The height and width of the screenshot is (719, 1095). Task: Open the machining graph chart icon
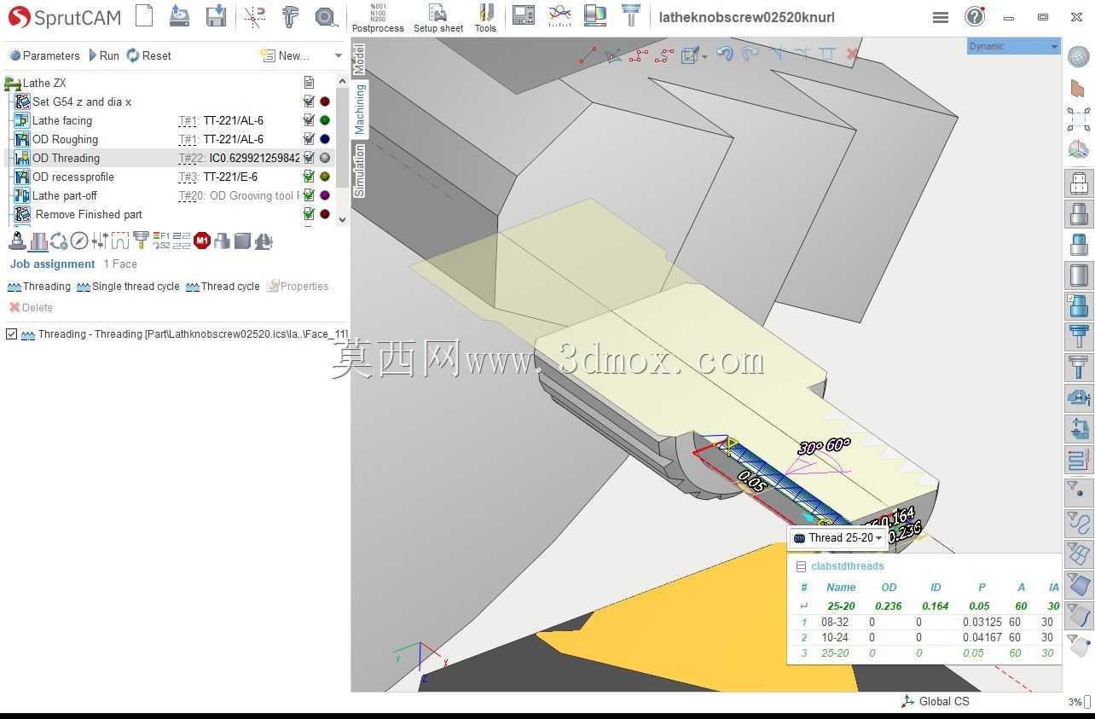[x=559, y=14]
